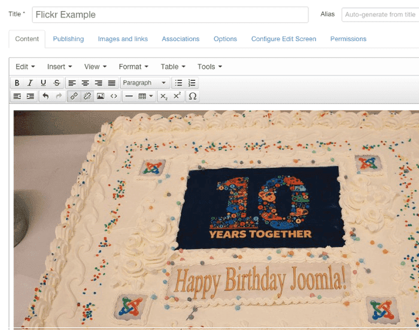Open the Paragraph format dropdown

tap(145, 83)
